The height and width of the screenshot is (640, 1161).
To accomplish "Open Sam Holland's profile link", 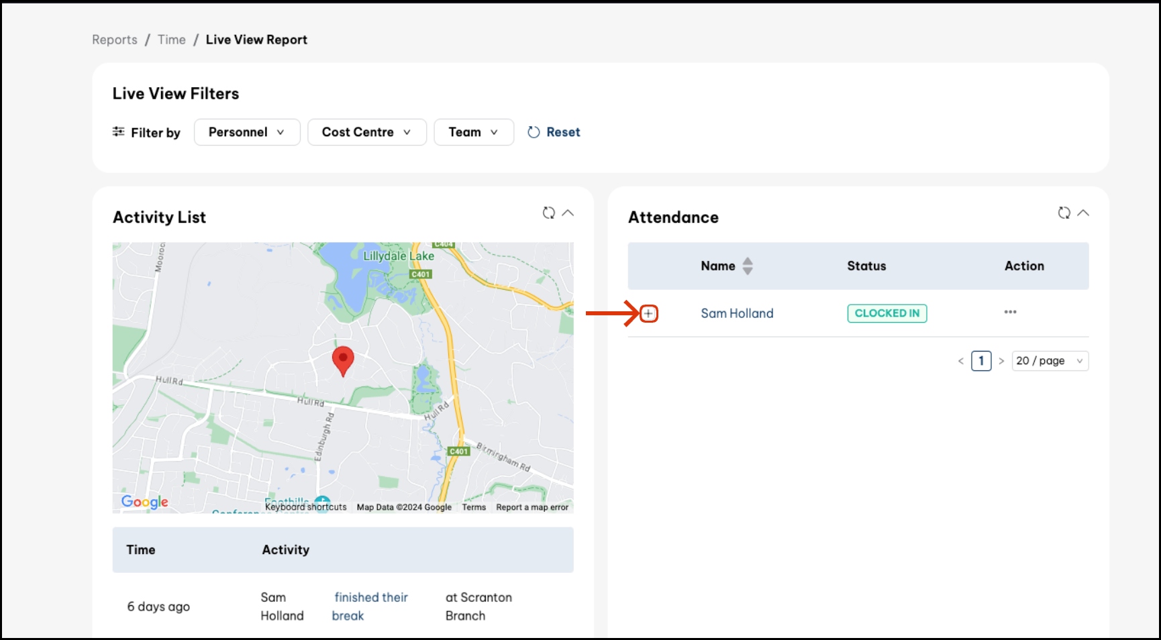I will tap(737, 313).
